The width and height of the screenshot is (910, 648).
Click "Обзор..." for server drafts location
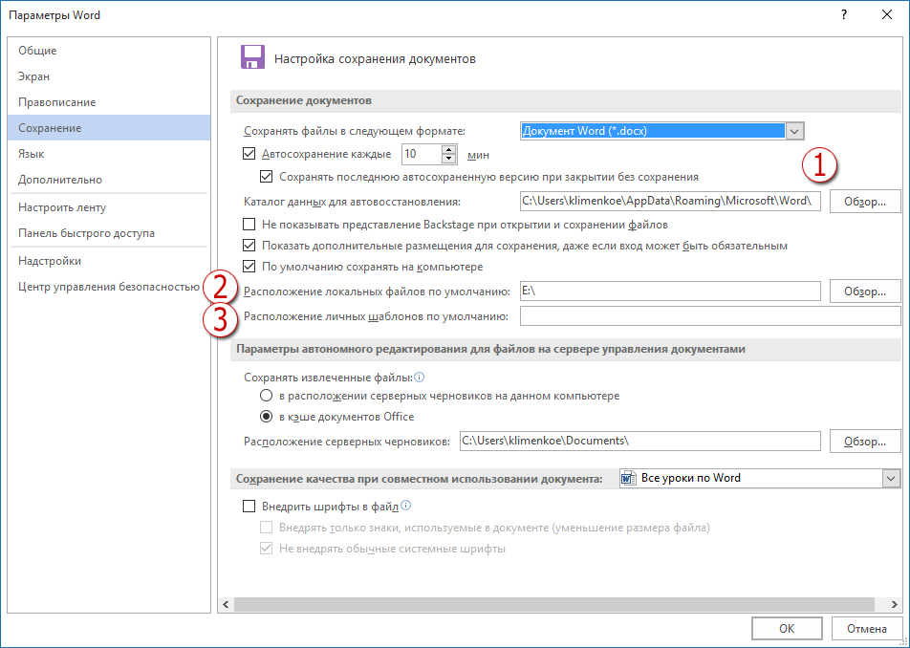(x=865, y=442)
